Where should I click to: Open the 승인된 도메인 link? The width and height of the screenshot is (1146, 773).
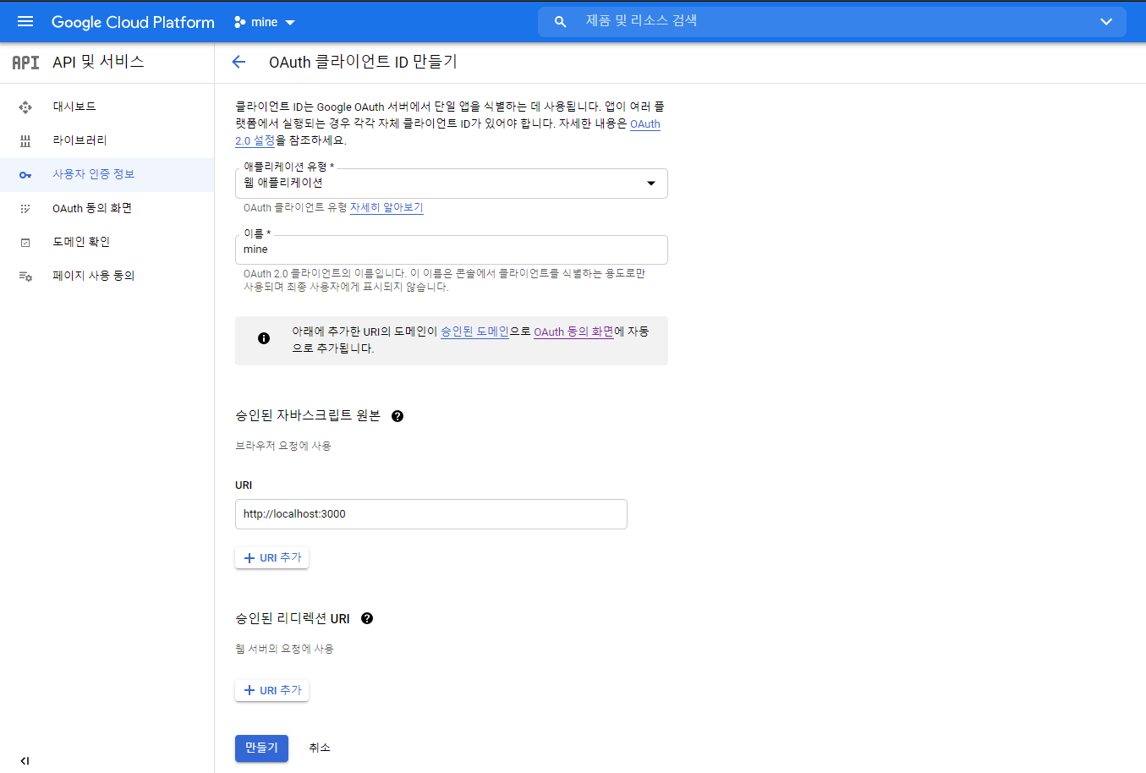tap(474, 332)
